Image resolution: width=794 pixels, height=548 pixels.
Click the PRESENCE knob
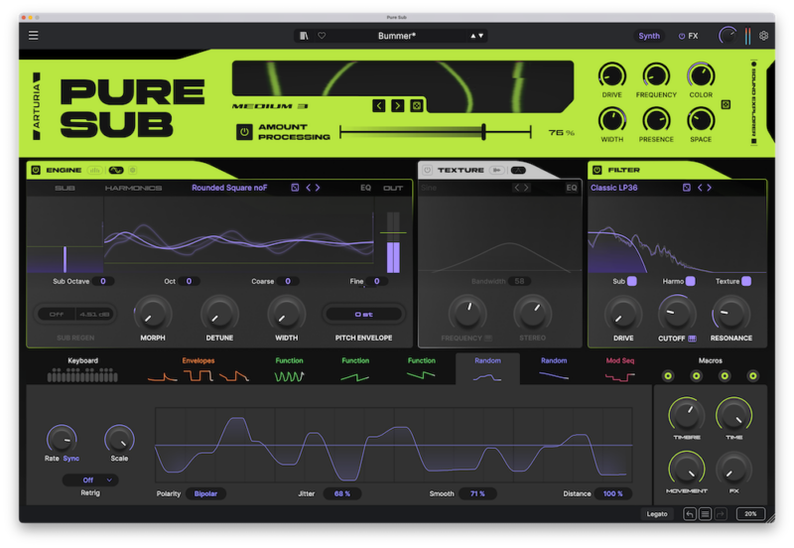[656, 120]
